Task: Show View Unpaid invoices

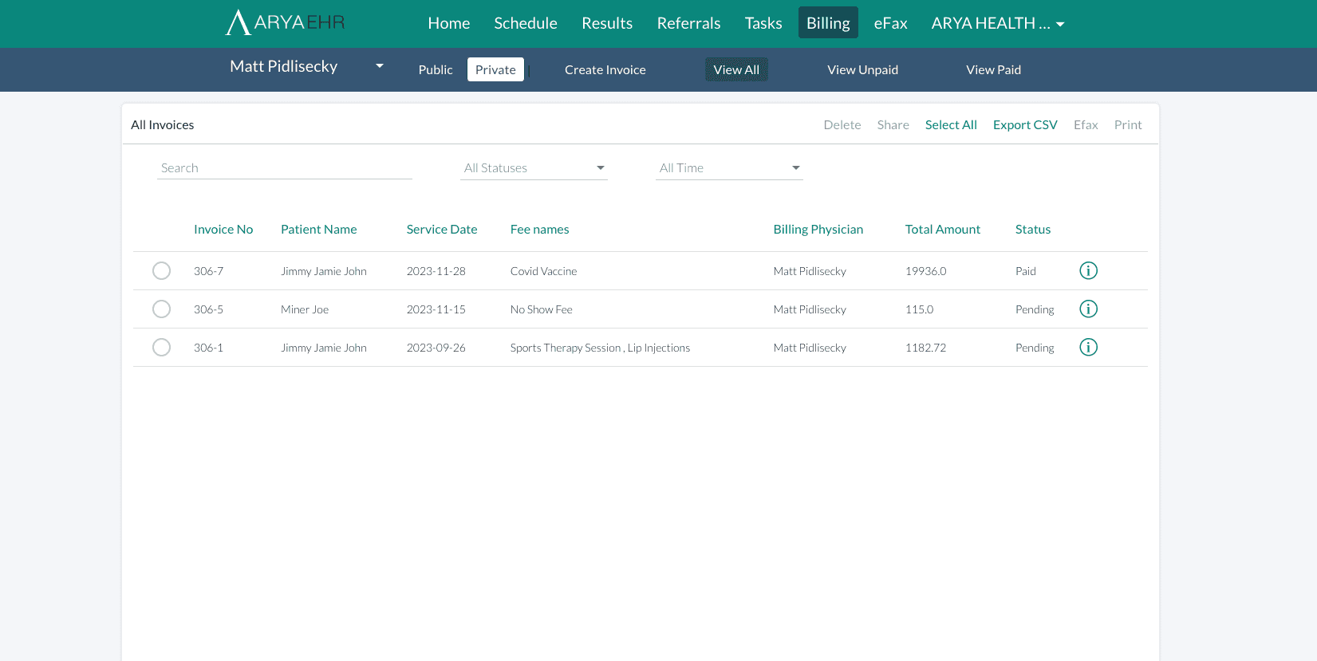Action: click(862, 69)
